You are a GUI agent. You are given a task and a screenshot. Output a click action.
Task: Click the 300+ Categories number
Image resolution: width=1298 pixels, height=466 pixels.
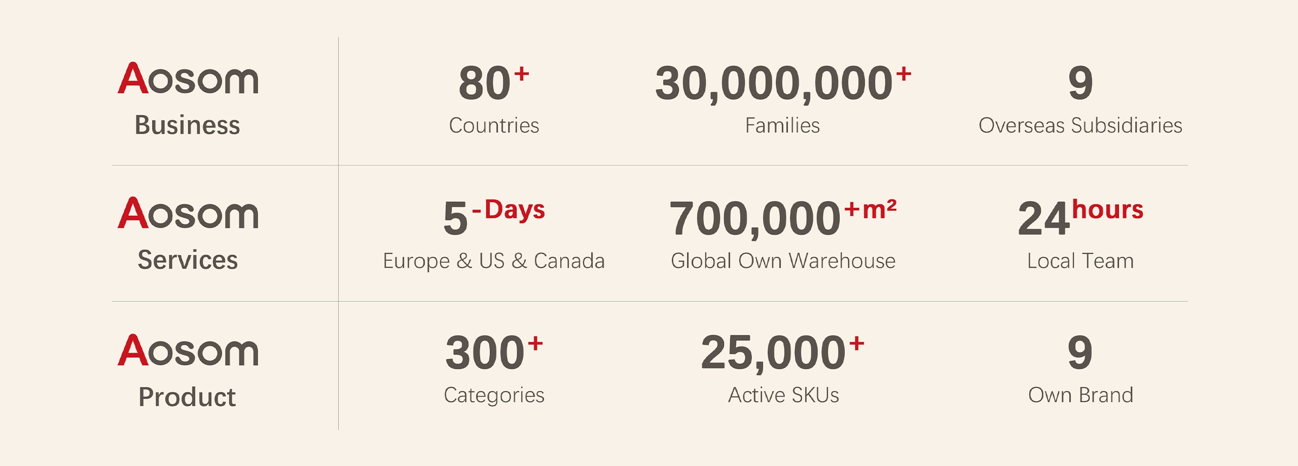494,352
